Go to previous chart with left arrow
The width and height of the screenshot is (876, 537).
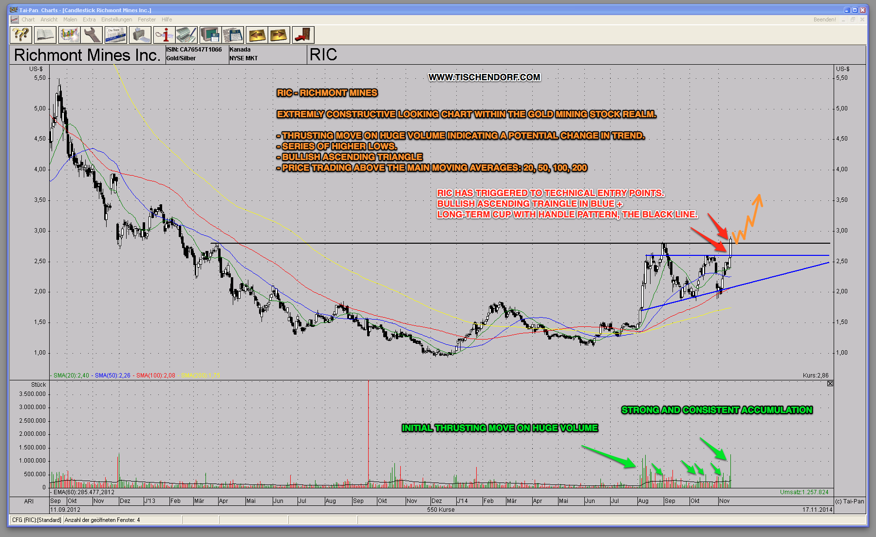click(x=257, y=35)
